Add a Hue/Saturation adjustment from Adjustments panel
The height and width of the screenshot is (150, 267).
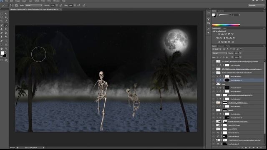click(217, 38)
